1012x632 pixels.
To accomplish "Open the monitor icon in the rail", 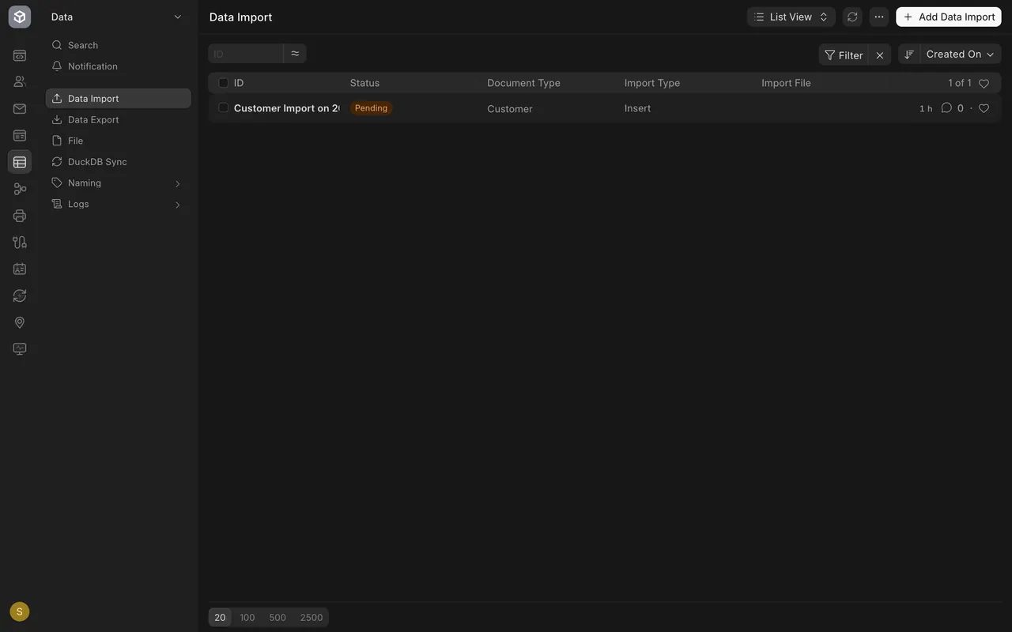I will tap(20, 349).
